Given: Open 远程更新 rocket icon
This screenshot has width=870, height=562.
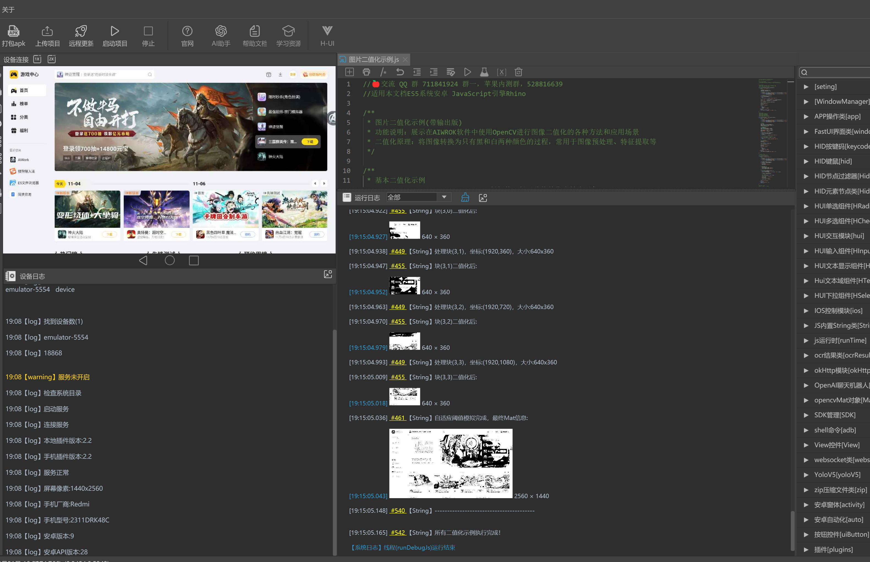Looking at the screenshot, I should (81, 32).
